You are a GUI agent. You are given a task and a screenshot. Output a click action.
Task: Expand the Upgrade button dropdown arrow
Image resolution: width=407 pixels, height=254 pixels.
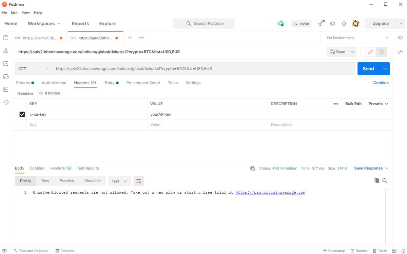coord(401,24)
